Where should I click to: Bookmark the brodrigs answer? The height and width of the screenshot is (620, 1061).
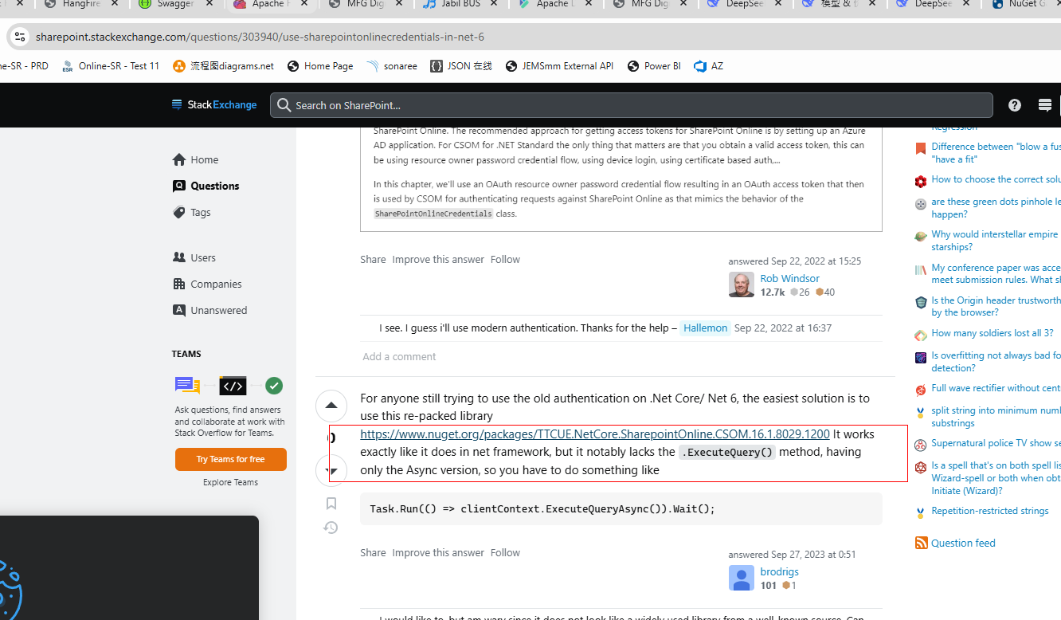331,504
